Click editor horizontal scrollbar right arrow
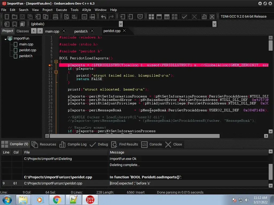Image resolution: width=274 pixels, height=205 pixels. click(x=266, y=136)
